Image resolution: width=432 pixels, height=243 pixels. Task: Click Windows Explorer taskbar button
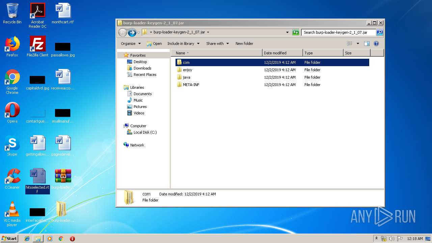[38, 239]
